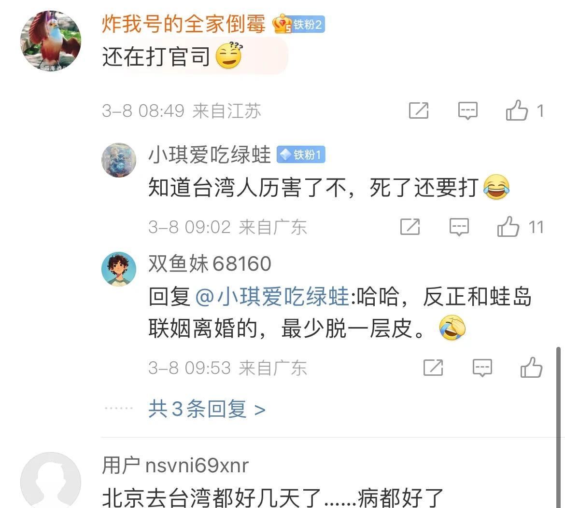This screenshot has width=565, height=508.
Task: Open 双鱼妹68160's username
Action: pyautogui.click(x=210, y=263)
